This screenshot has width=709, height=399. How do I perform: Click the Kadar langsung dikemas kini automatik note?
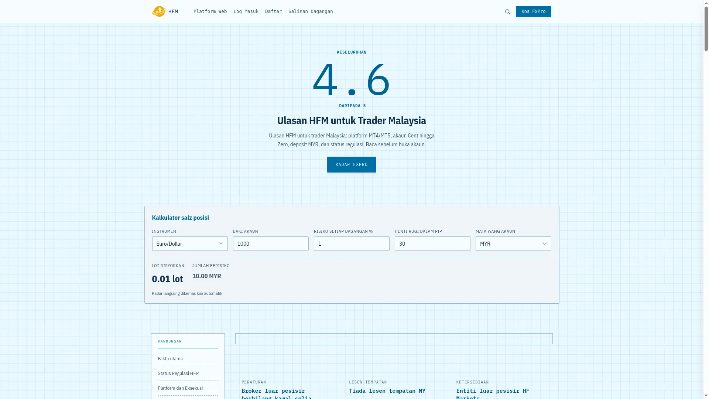[x=187, y=293]
